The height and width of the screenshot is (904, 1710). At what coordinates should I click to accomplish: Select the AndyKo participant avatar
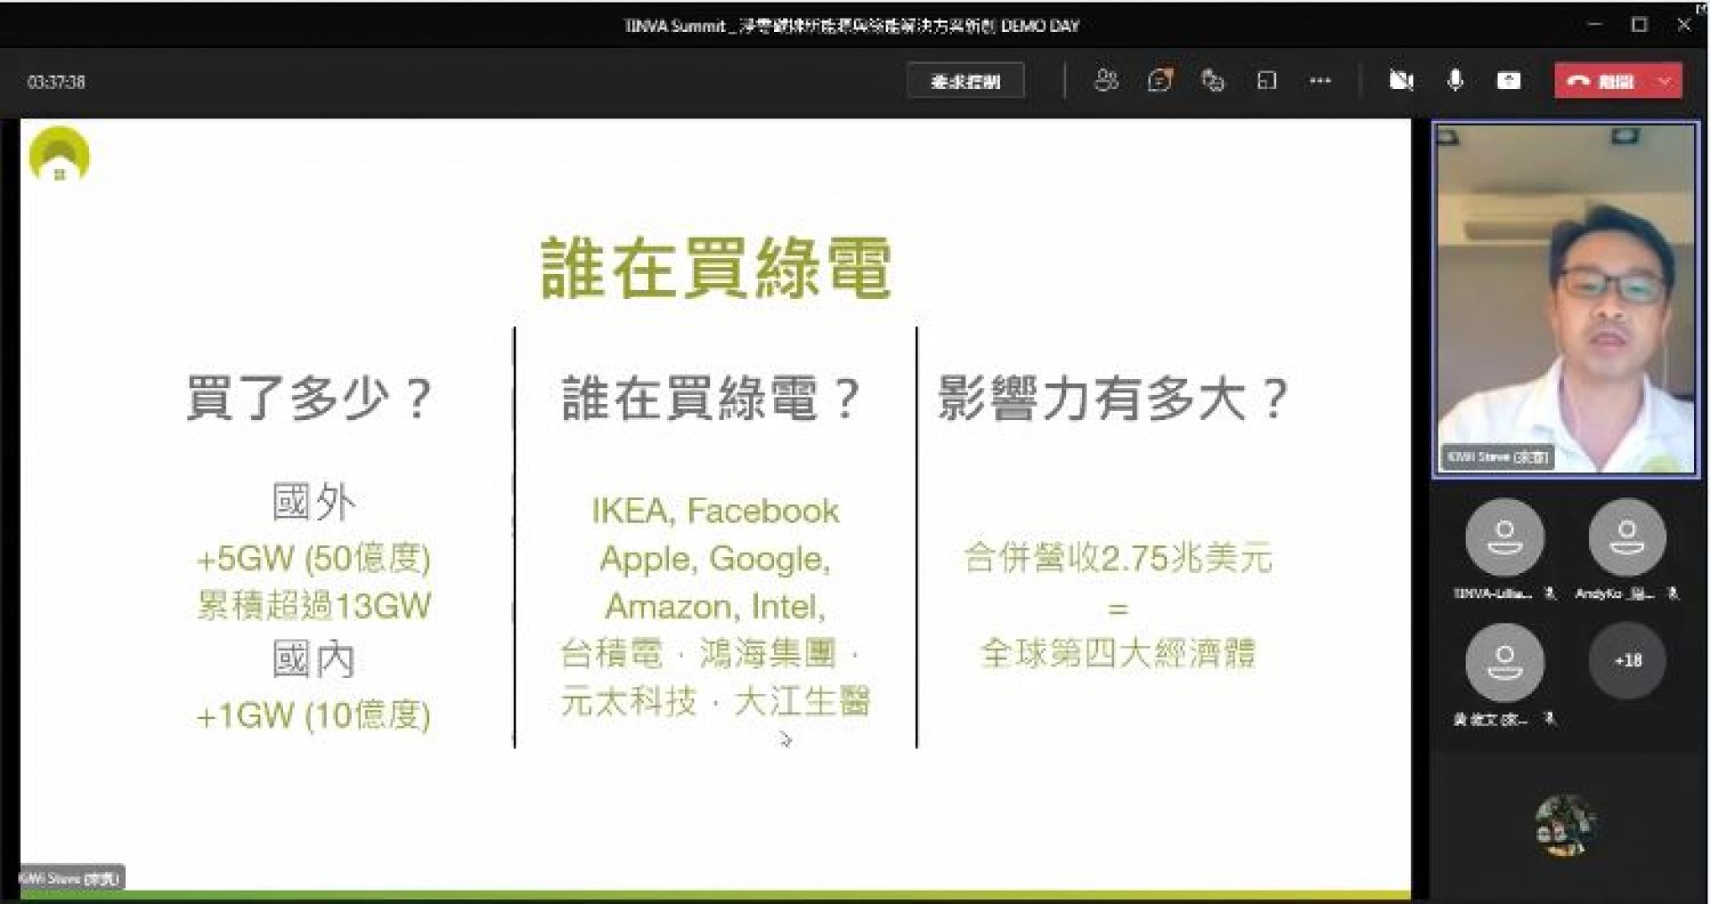[1627, 537]
